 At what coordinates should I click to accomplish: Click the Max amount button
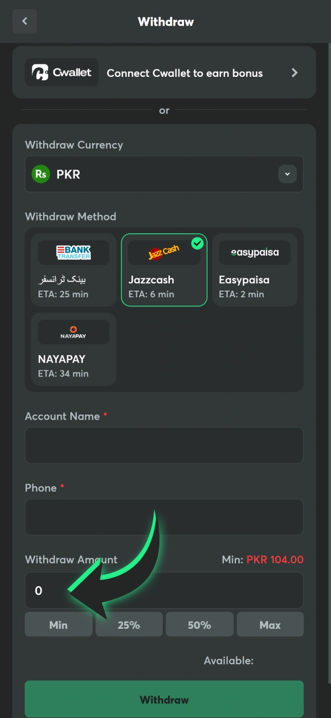(x=270, y=624)
